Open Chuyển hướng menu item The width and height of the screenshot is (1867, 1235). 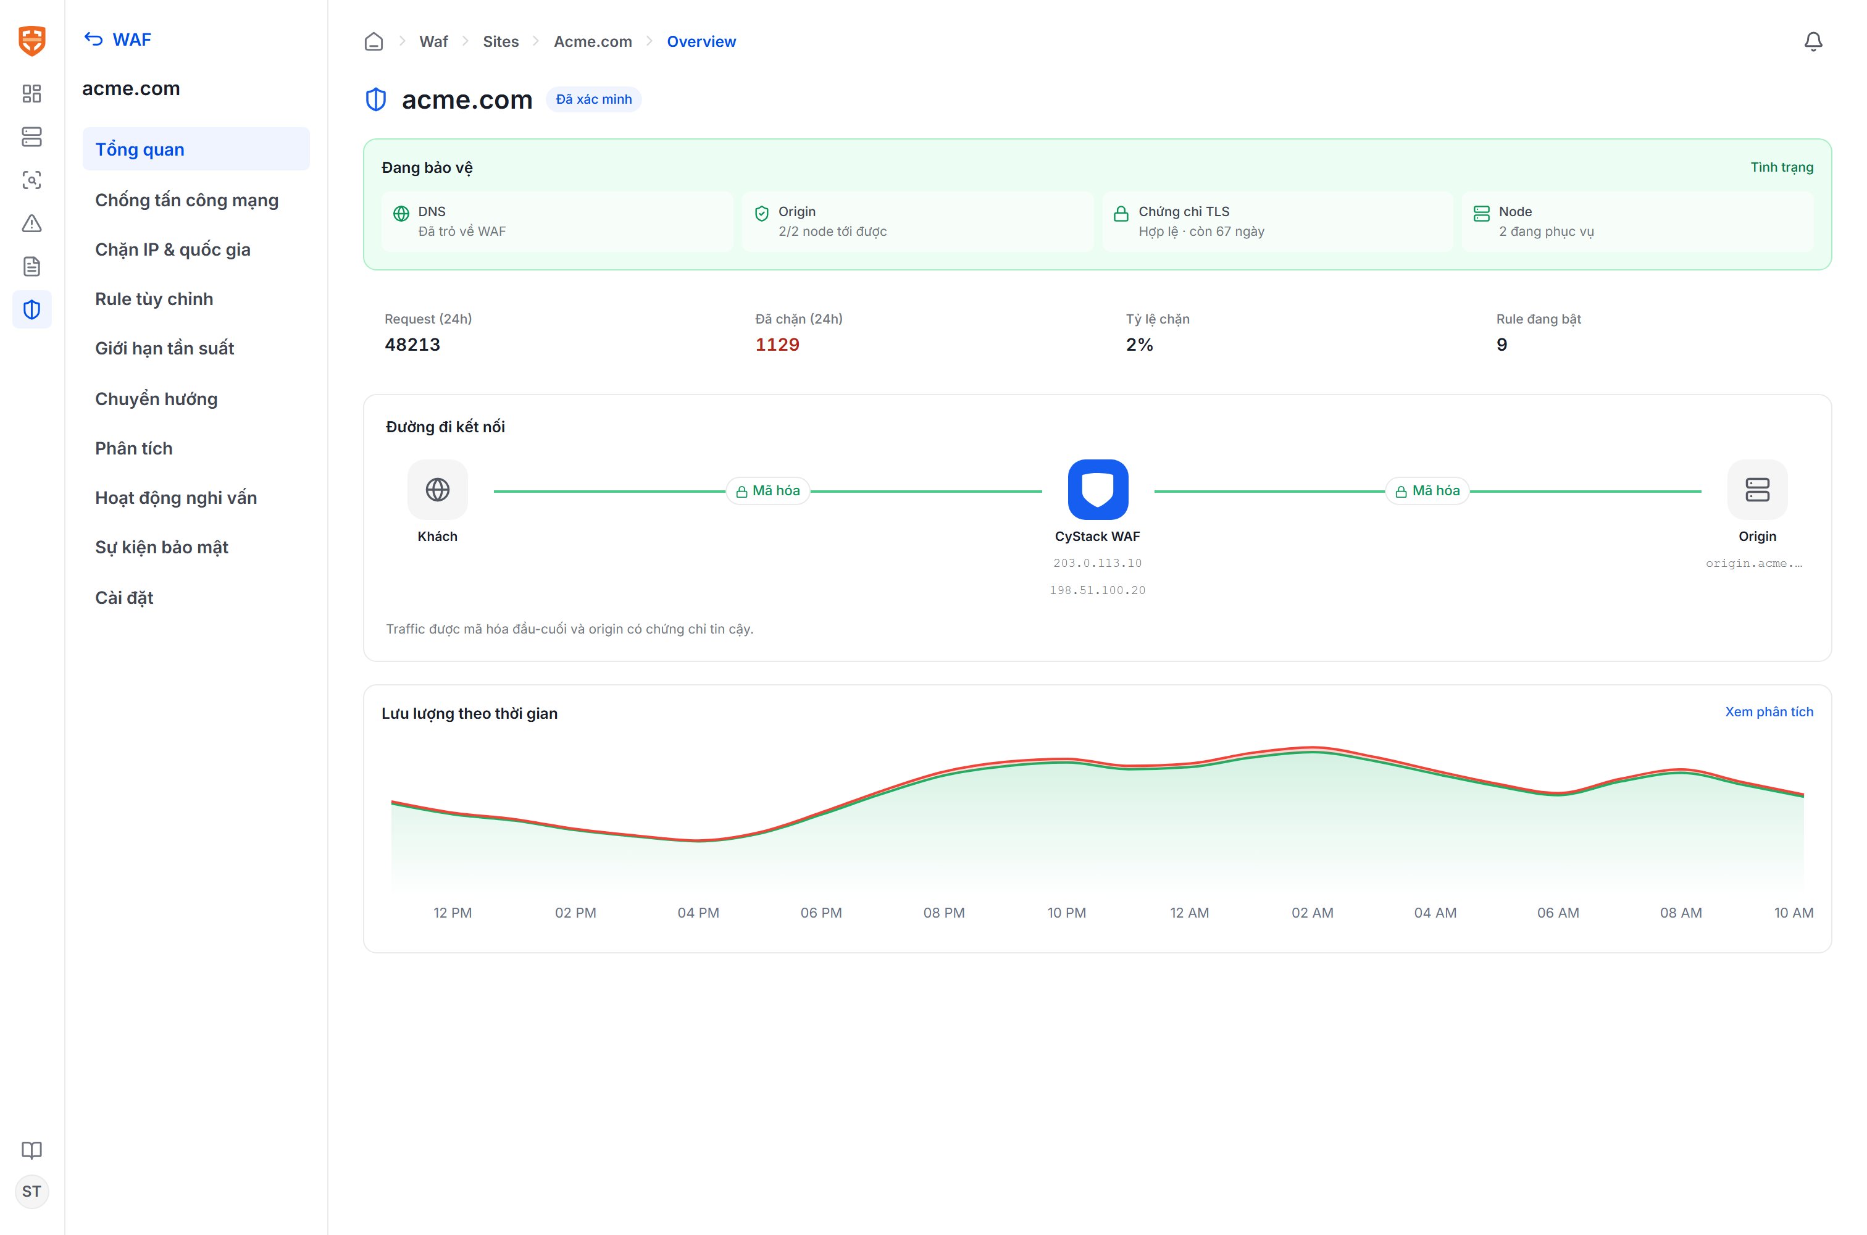coord(196,398)
